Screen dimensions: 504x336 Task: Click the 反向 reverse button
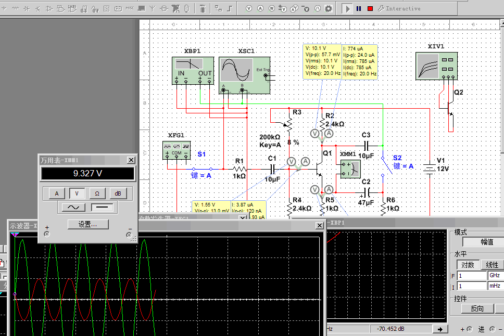[477, 309]
